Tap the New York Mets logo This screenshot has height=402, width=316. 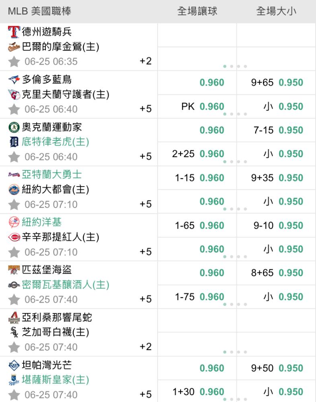[x=14, y=189]
